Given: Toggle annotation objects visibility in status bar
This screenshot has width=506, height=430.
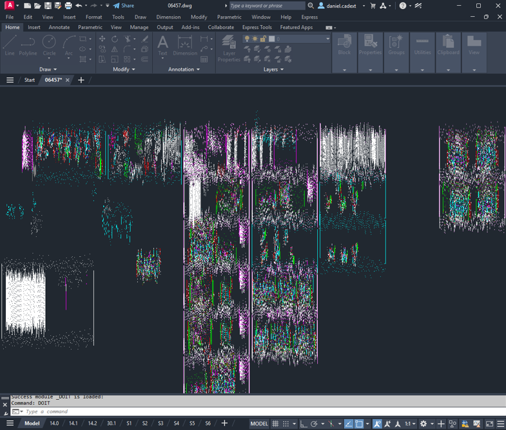Looking at the screenshot, I should pos(377,424).
